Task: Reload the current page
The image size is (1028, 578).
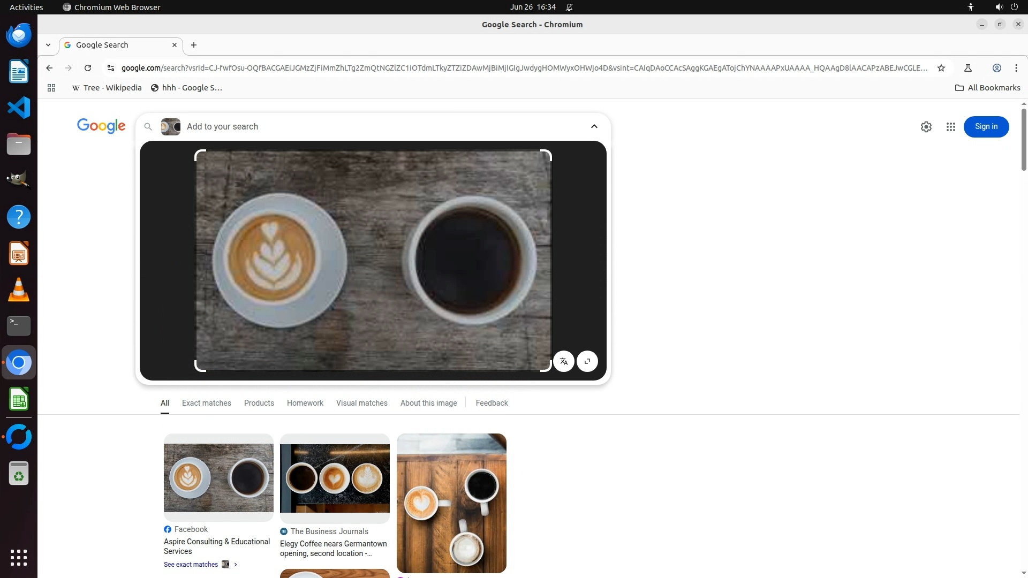Action: pyautogui.click(x=88, y=68)
